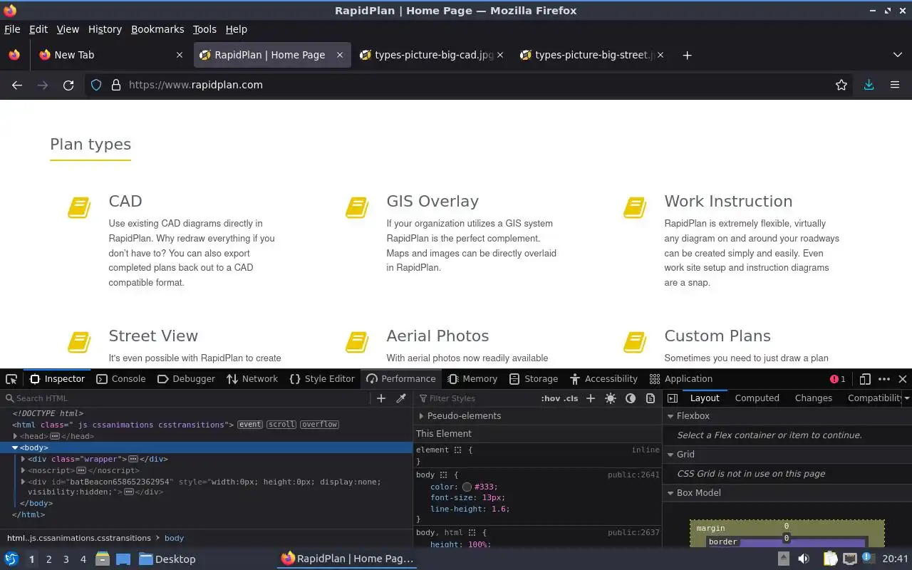This screenshot has width=912, height=570.
Task: Toggle Responsive Design Mode icon
Action: (x=865, y=379)
